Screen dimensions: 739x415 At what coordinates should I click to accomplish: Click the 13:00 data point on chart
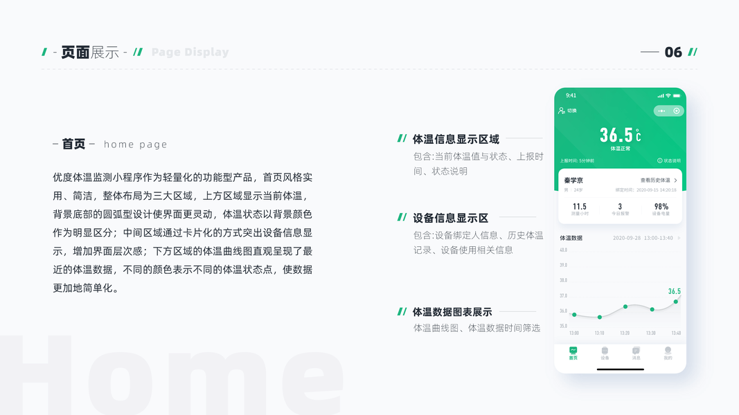(x=574, y=314)
